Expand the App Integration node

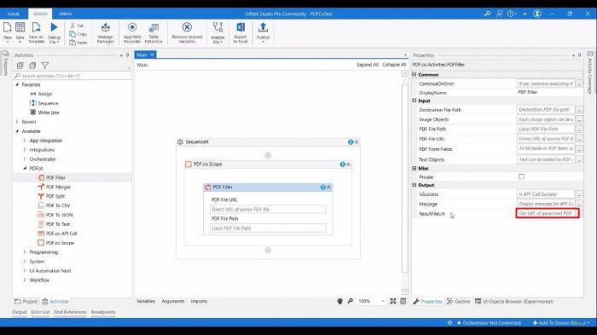[x=25, y=141]
